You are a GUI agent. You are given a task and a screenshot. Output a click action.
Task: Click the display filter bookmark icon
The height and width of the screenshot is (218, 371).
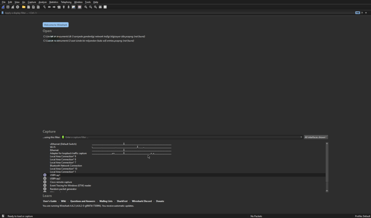coord(3,13)
